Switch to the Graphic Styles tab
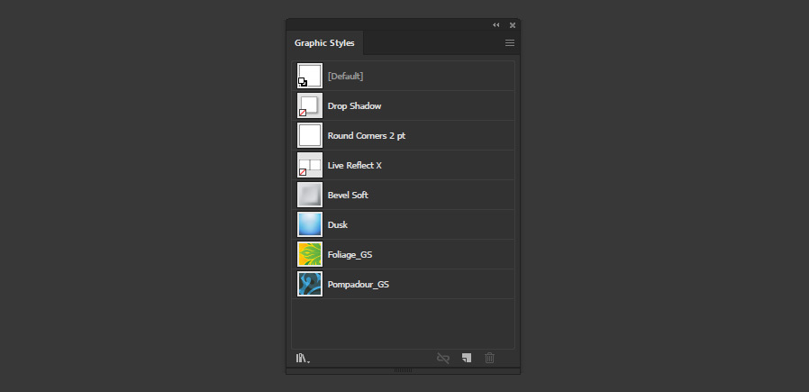 pyautogui.click(x=324, y=43)
